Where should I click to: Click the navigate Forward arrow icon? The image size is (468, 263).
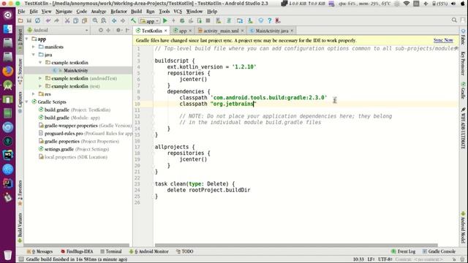(x=123, y=20)
